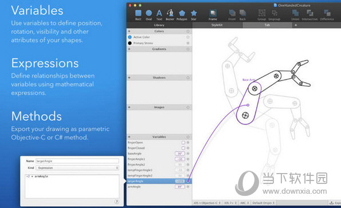Open the iOS Objective-C target dropdown
Screen dimensions: 341x208
pyautogui.click(x=207, y=203)
